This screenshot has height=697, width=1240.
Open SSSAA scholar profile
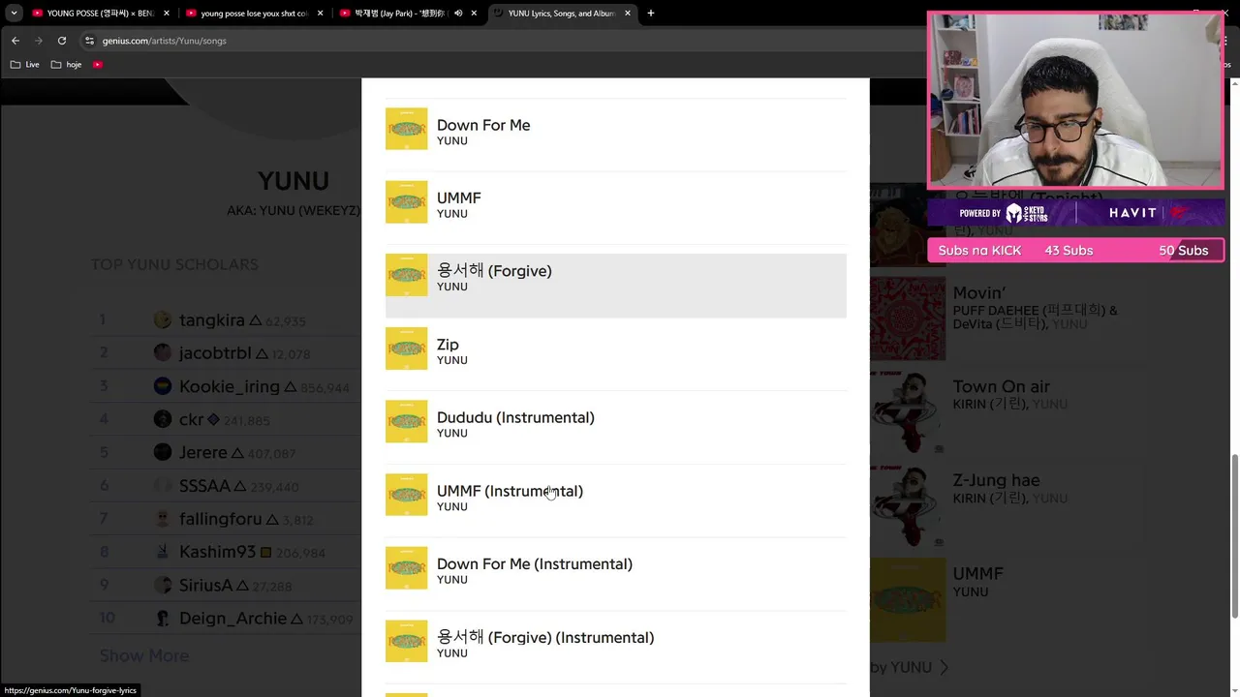tap(205, 486)
